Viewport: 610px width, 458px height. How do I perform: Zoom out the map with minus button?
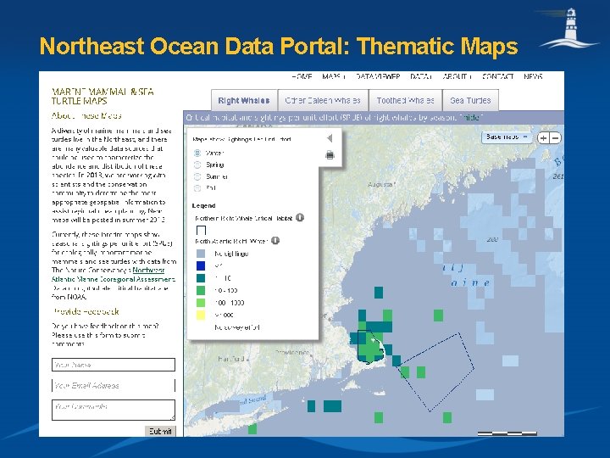pos(556,138)
